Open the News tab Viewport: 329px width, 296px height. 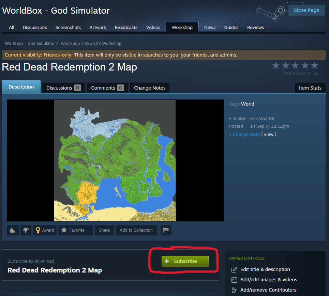point(210,28)
